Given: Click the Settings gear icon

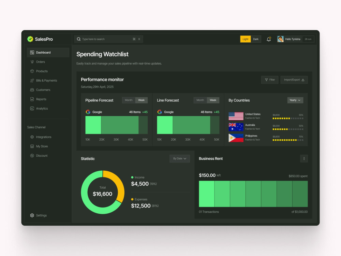Looking at the screenshot, I should pos(32,215).
